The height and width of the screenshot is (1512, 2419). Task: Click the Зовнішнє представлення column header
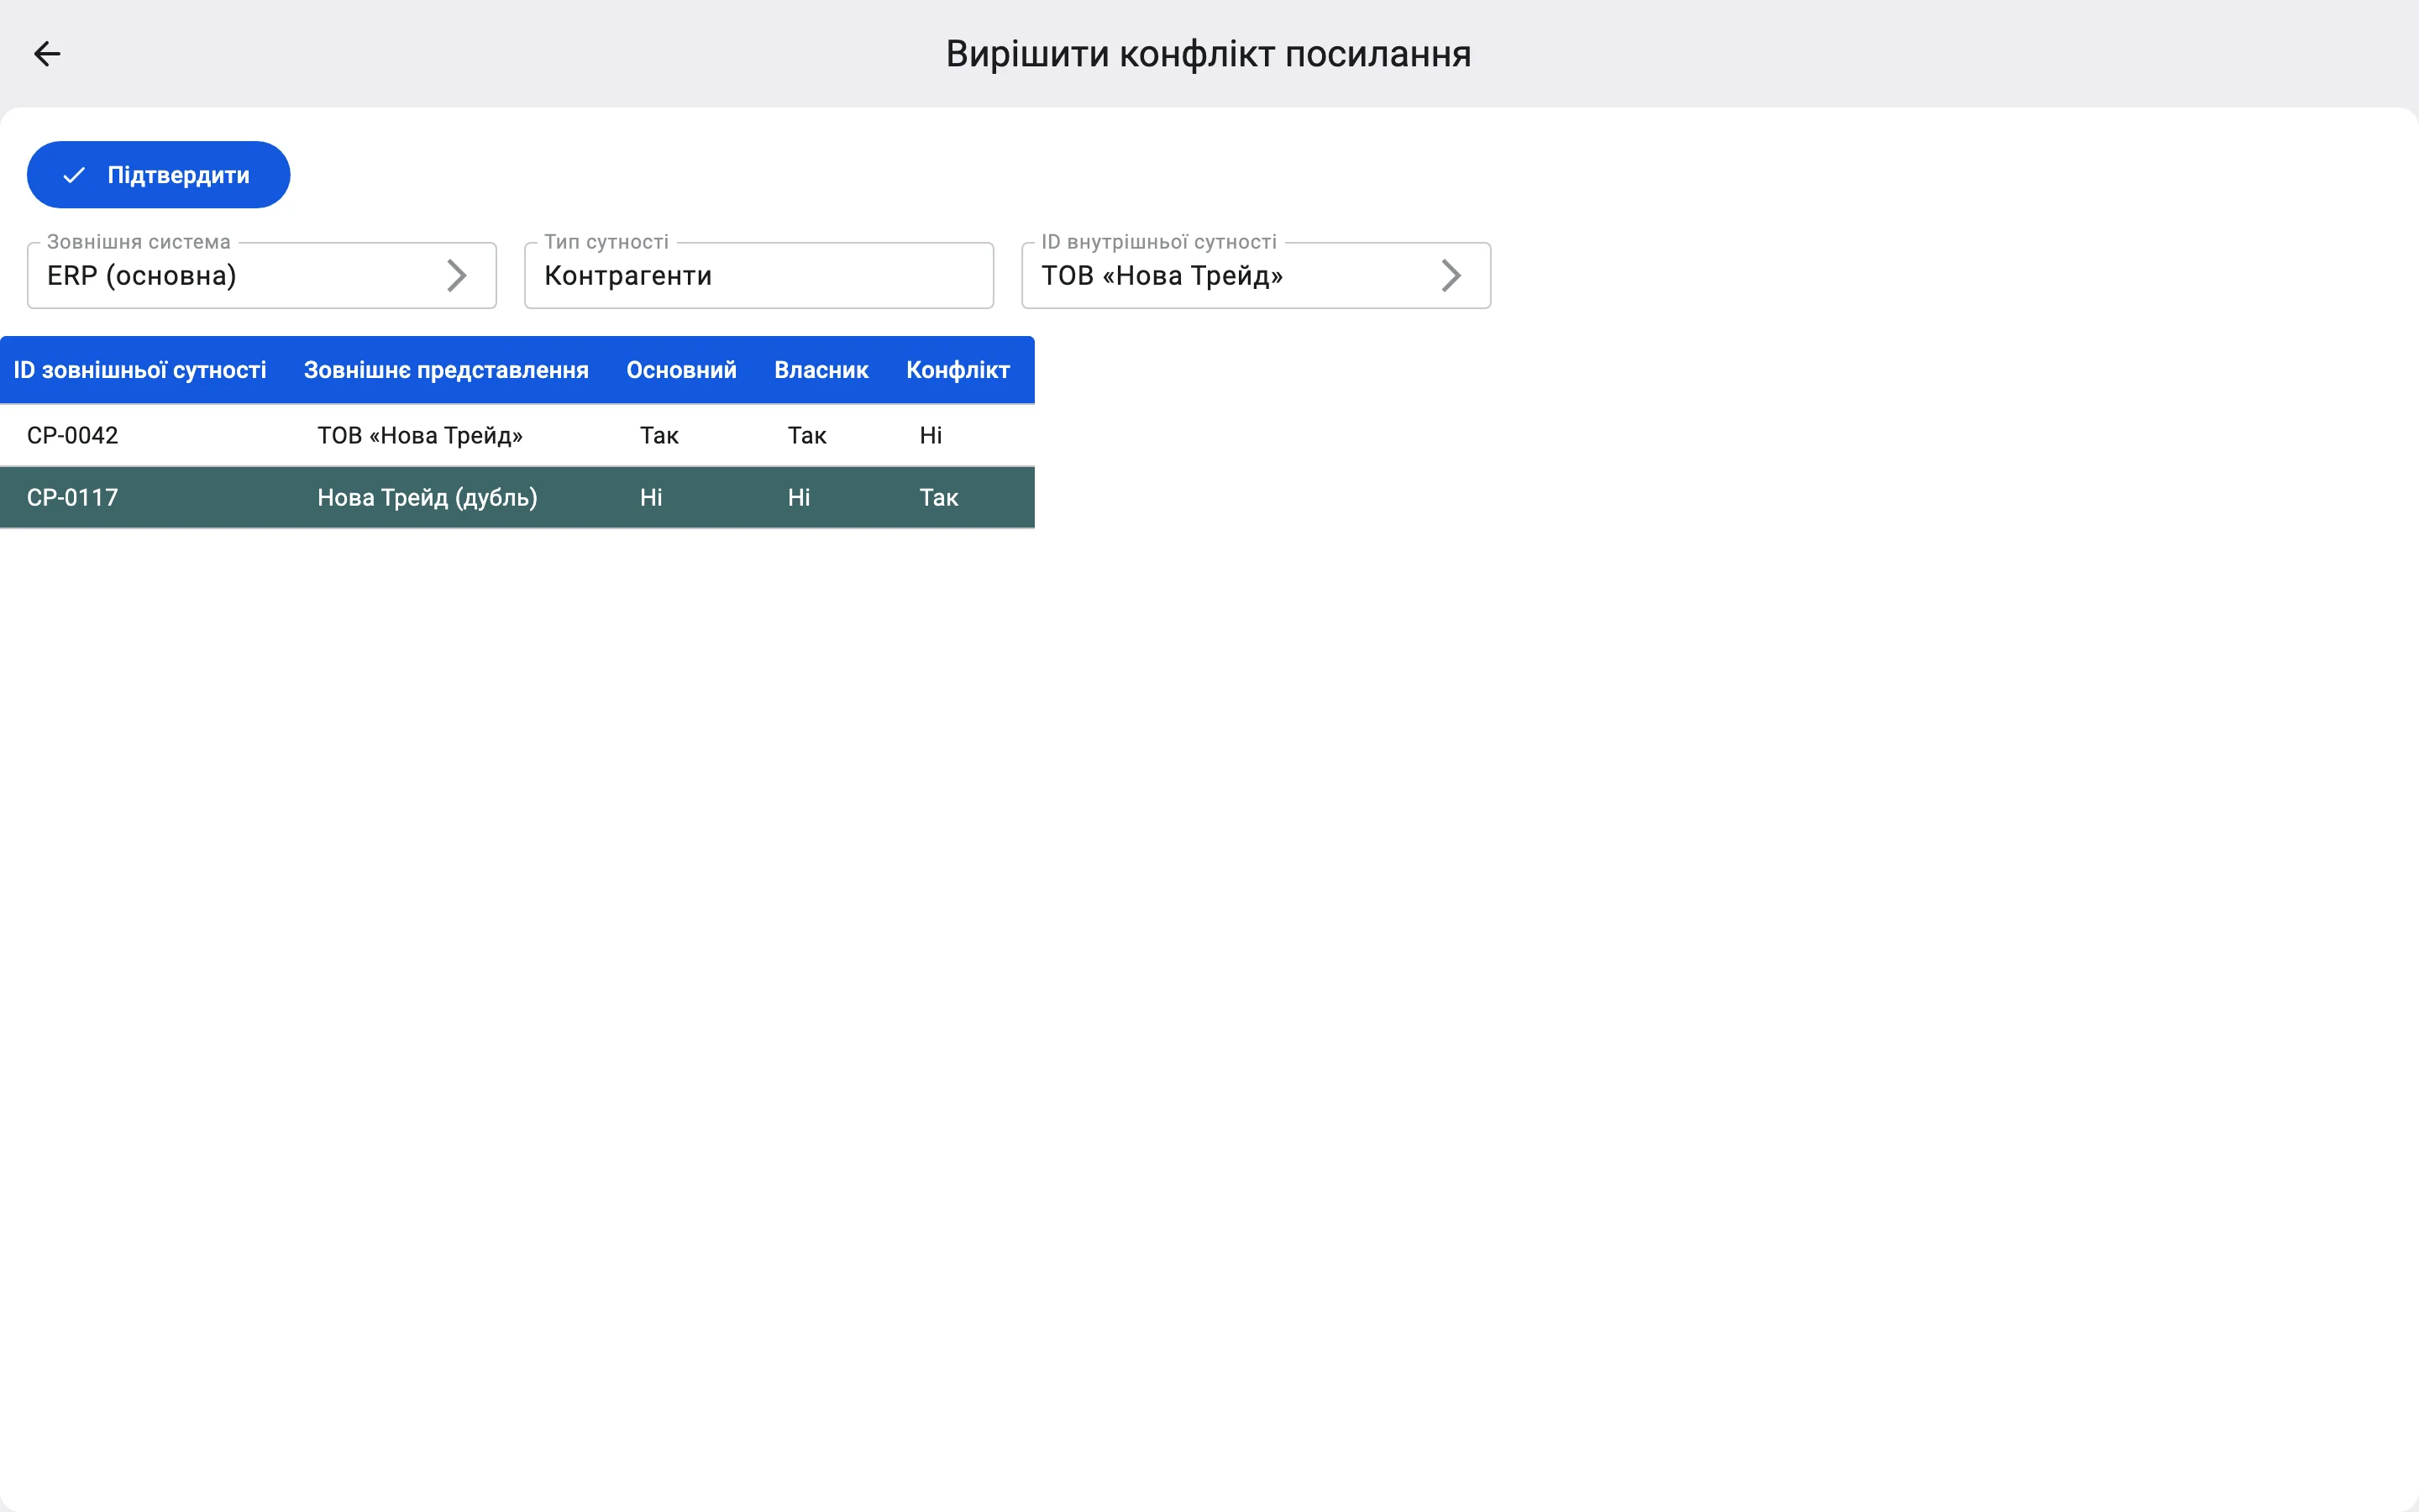(x=446, y=370)
